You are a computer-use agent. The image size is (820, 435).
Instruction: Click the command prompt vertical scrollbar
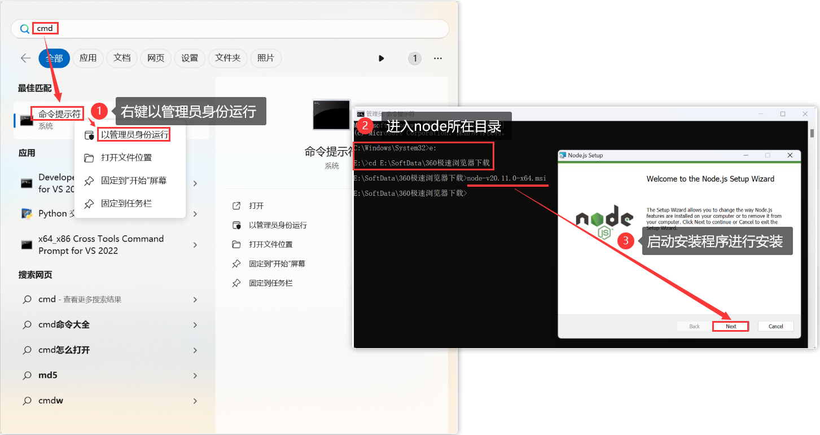coord(812,233)
